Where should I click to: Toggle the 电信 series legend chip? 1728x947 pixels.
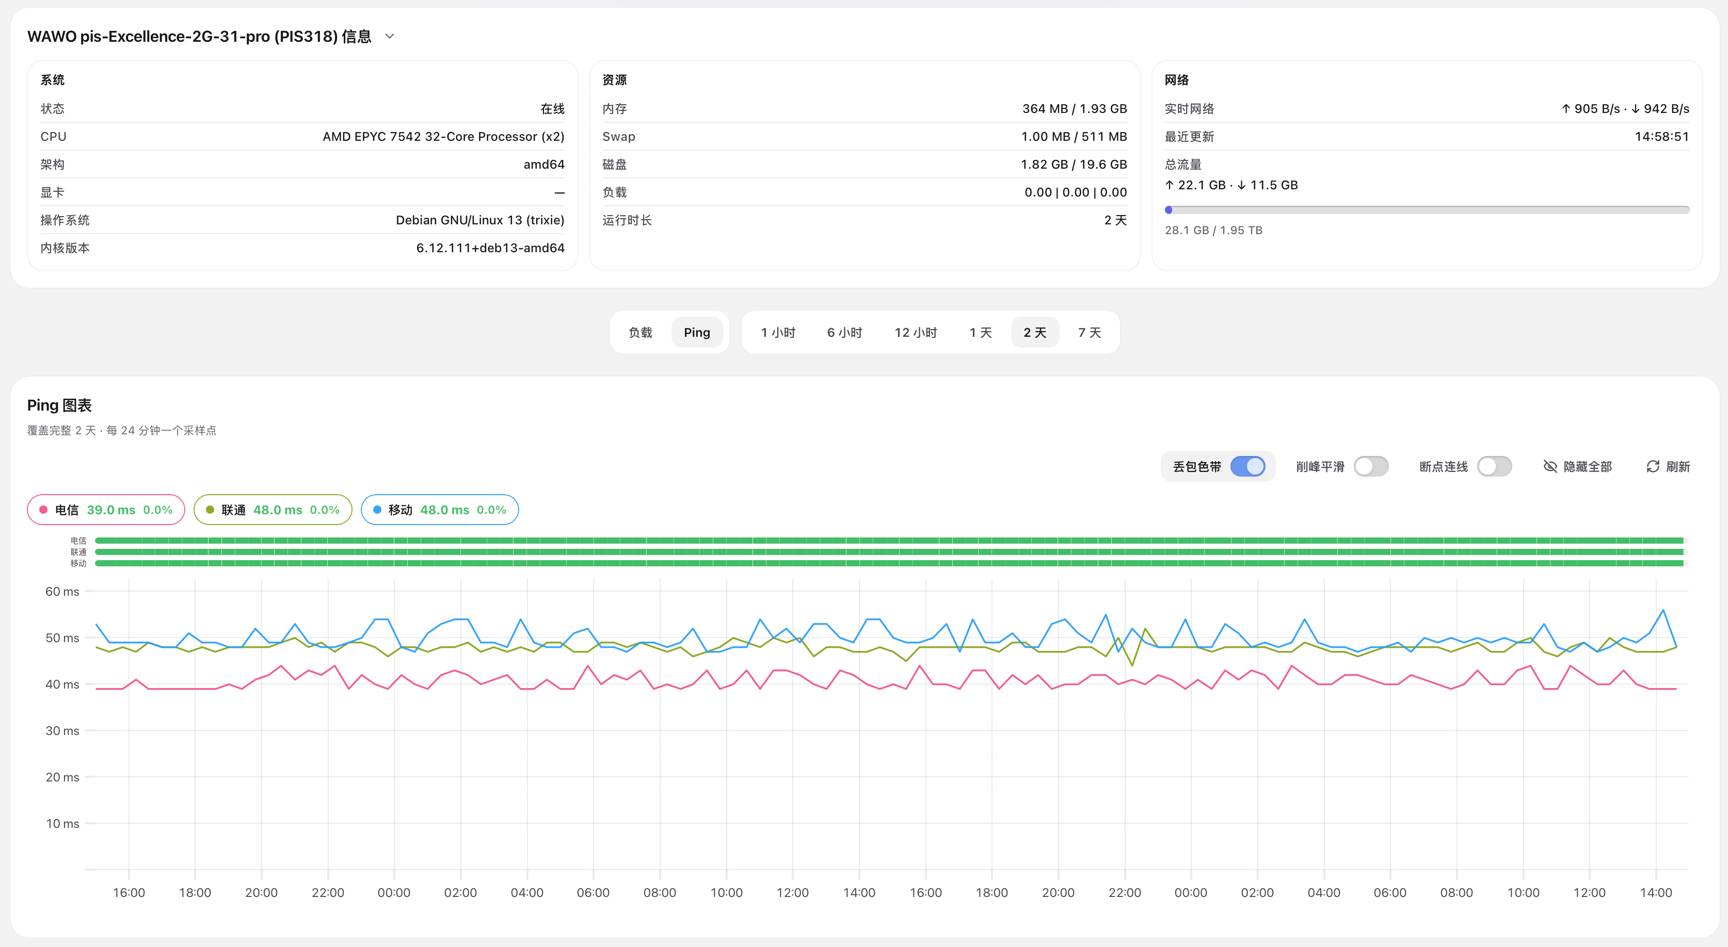click(x=106, y=510)
